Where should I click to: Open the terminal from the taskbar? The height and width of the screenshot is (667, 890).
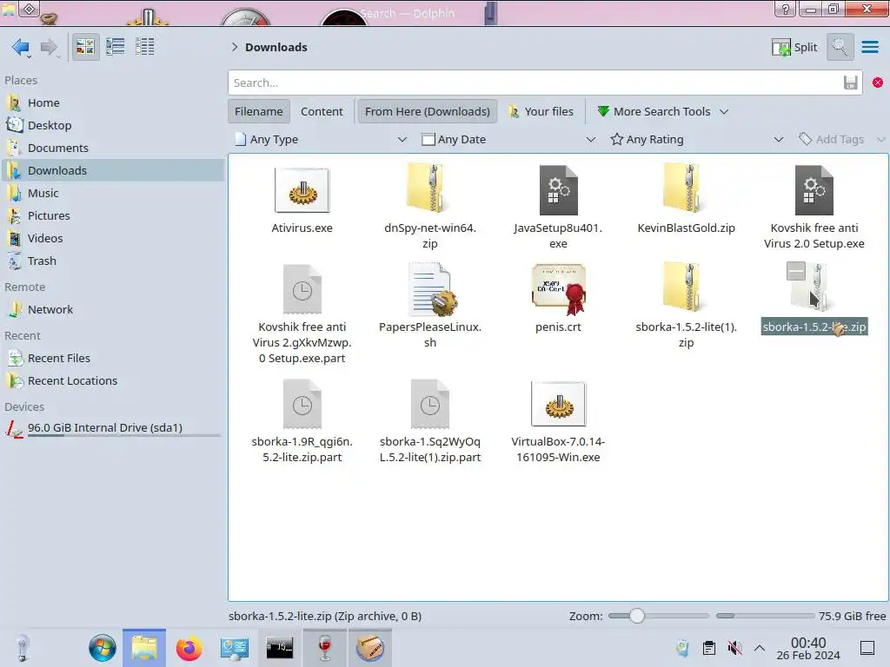click(x=279, y=648)
